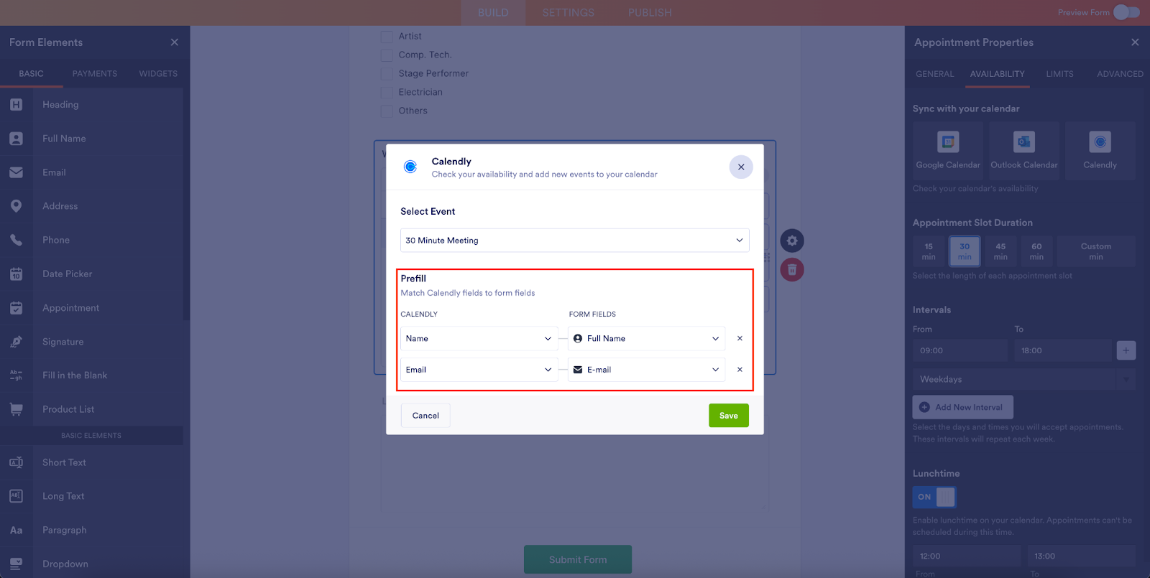Click Add New Interval button
This screenshot has width=1150, height=578.
[963, 407]
